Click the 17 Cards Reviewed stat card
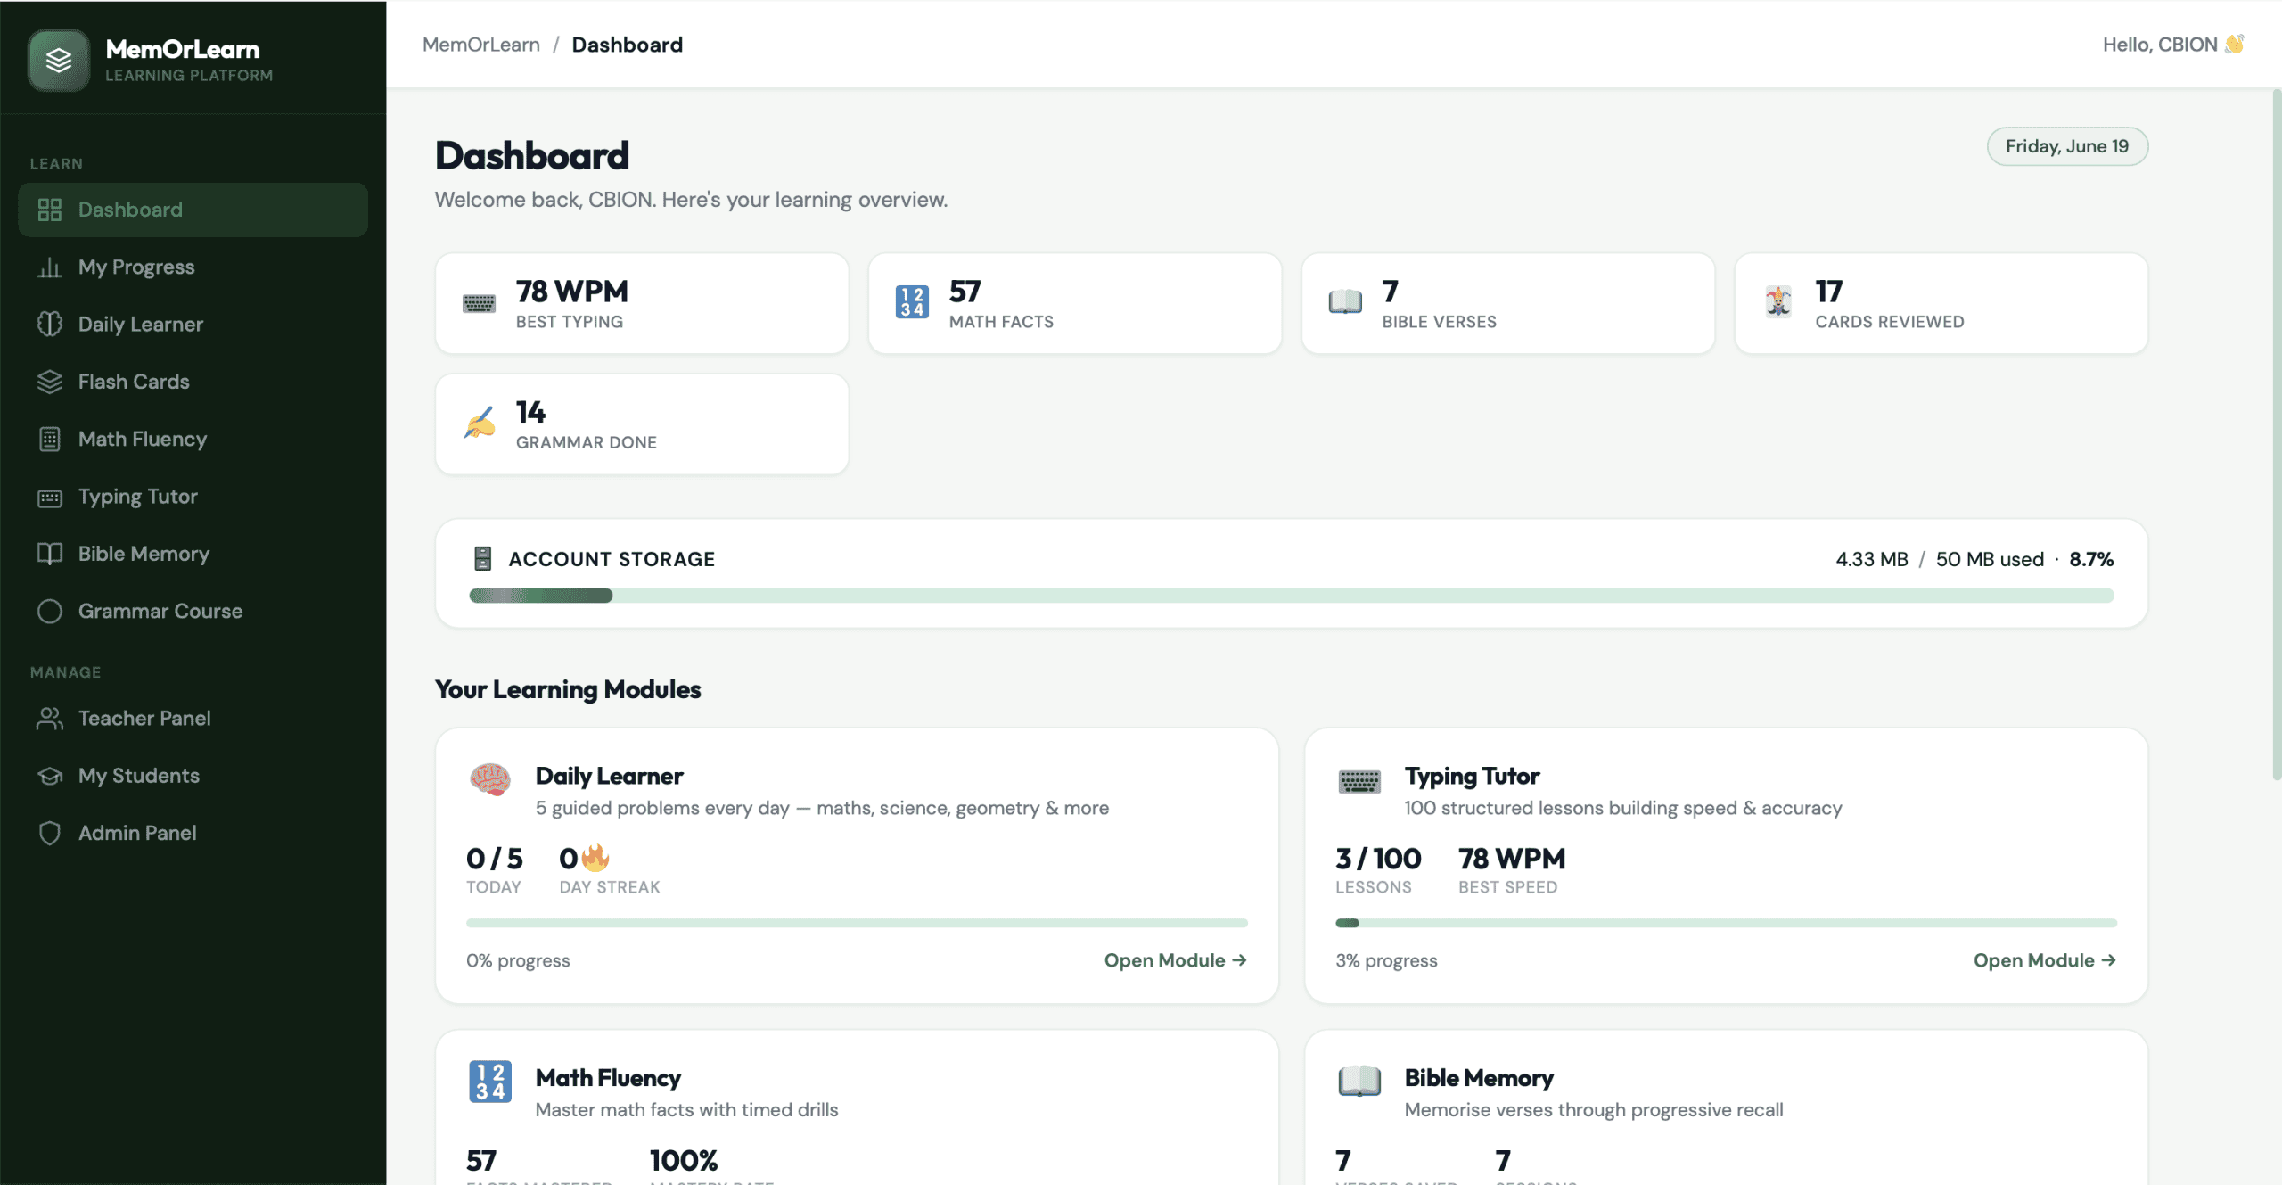The width and height of the screenshot is (2282, 1185). (x=1941, y=304)
